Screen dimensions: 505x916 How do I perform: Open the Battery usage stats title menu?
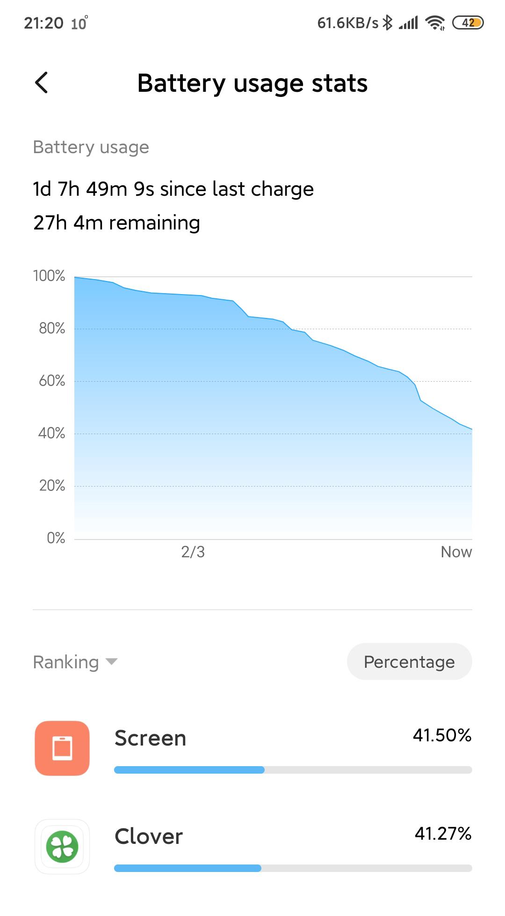pyautogui.click(x=252, y=83)
